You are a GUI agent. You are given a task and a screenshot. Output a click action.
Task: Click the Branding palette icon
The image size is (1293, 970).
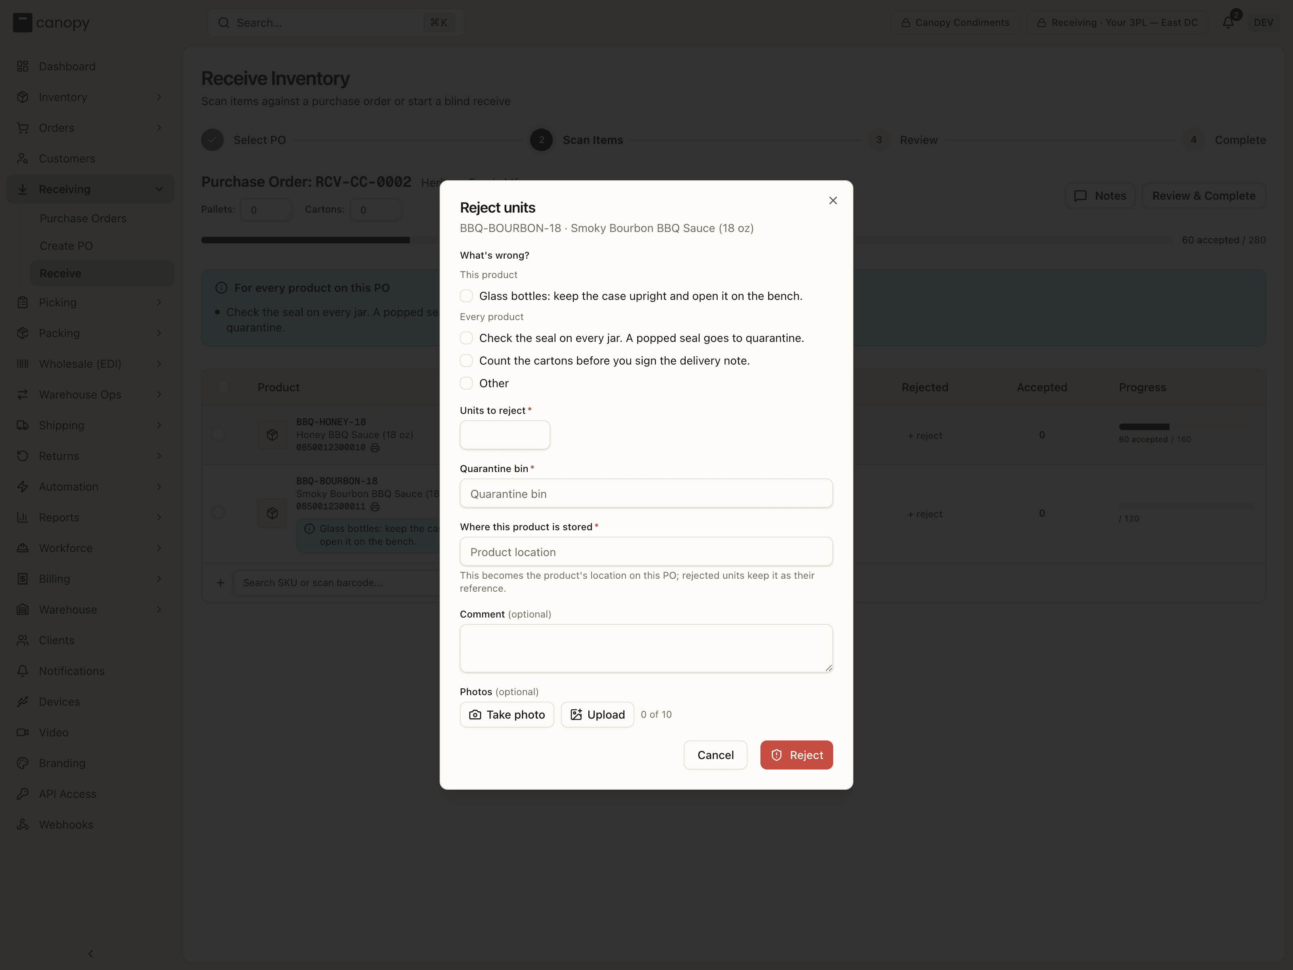point(23,763)
